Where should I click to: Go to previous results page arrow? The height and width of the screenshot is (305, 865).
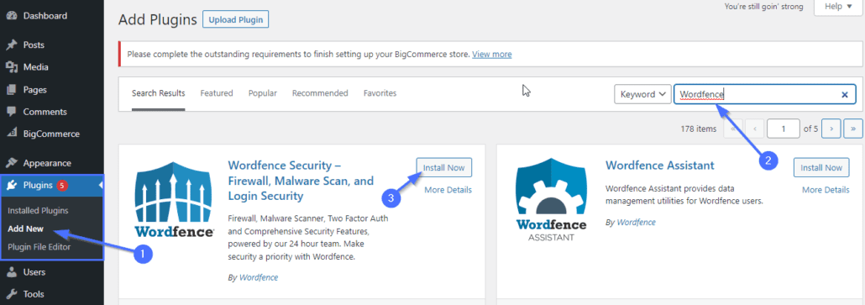tap(755, 129)
